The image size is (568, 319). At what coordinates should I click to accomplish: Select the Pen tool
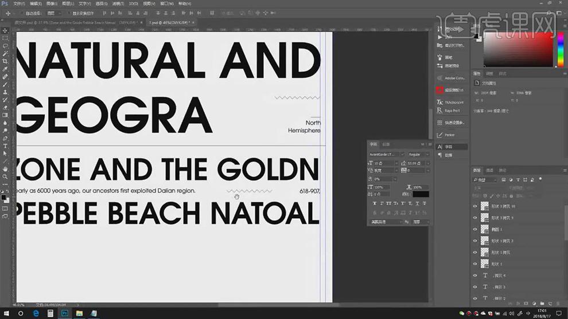[5, 138]
